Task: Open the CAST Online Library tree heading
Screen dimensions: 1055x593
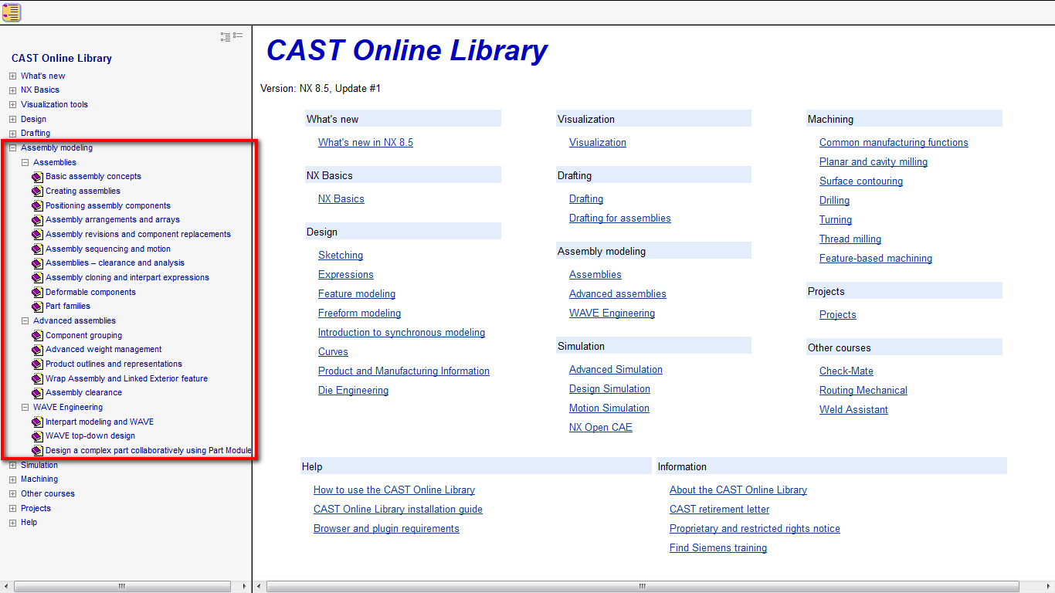Action: [x=62, y=58]
